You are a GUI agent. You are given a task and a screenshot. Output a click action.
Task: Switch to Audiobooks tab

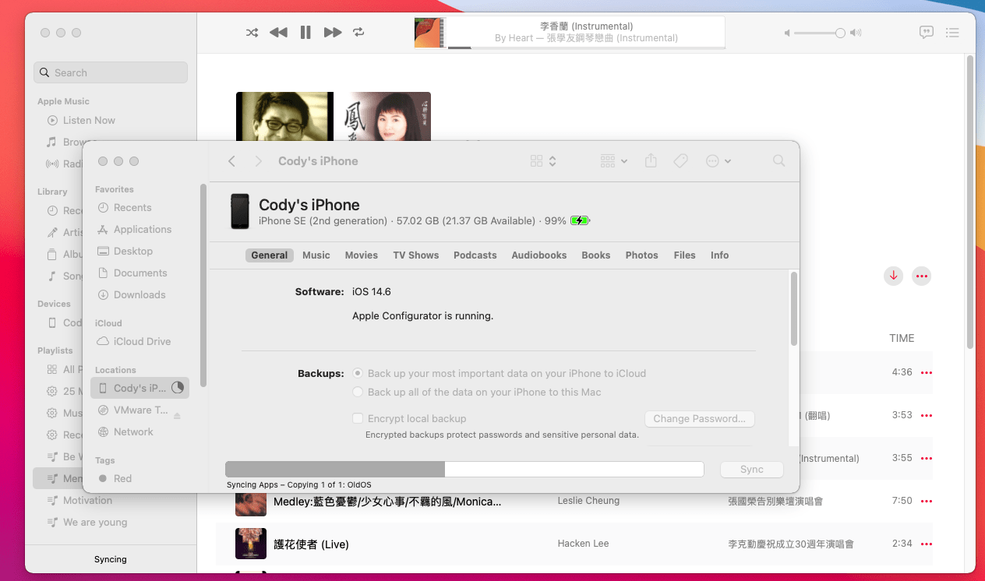tap(539, 255)
